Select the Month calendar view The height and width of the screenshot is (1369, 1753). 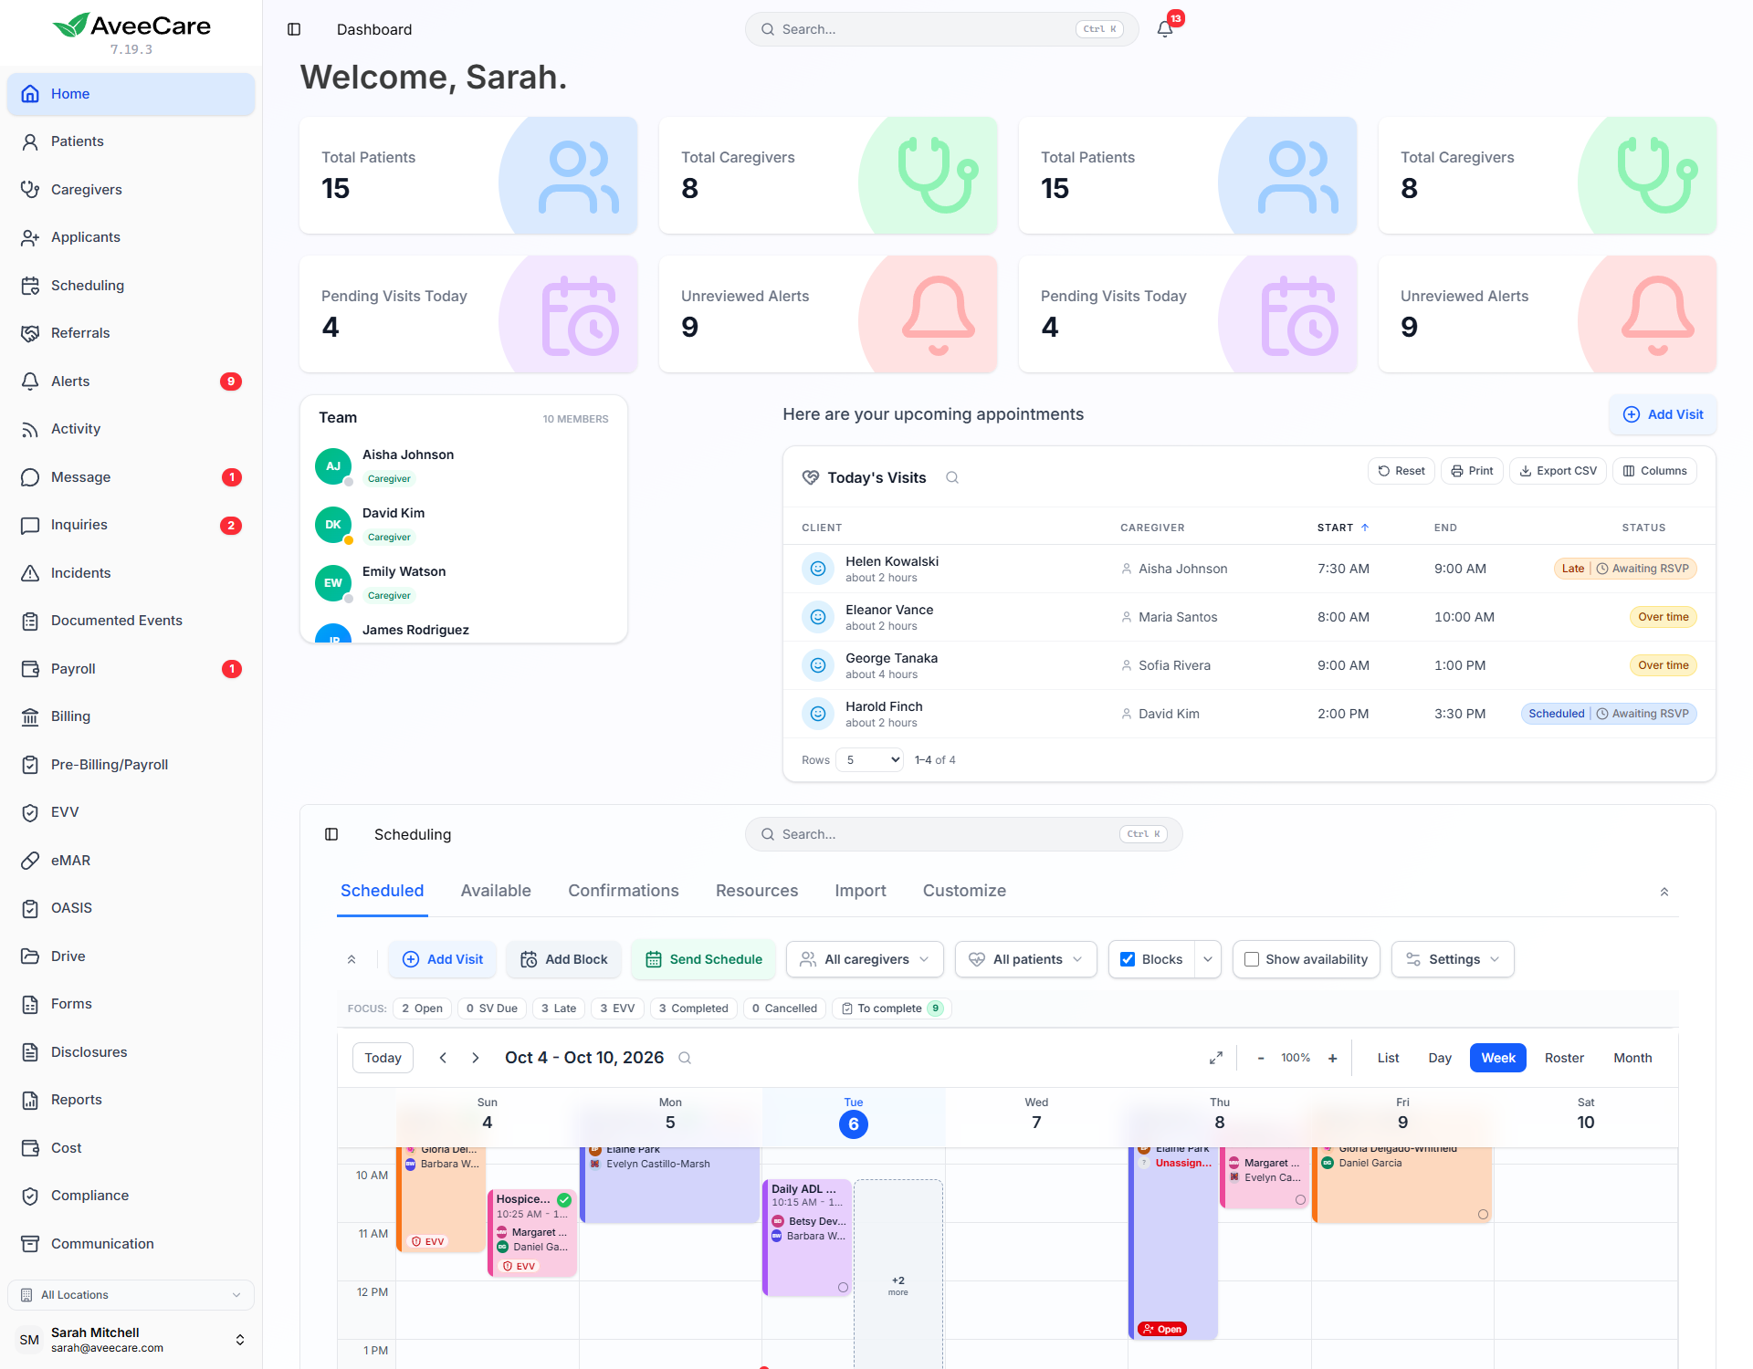1632,1058
